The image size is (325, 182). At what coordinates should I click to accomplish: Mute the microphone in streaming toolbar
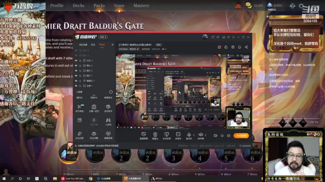tap(189, 135)
